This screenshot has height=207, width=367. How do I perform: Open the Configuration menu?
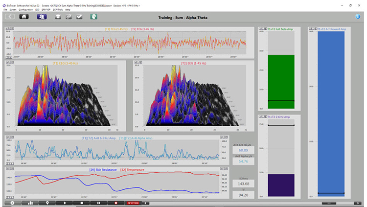click(26, 9)
